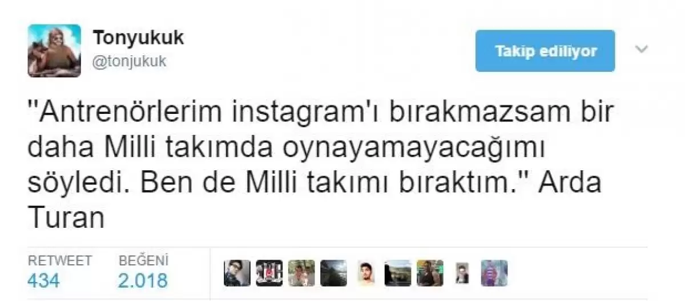The image size is (685, 303).
Task: Visit the @tonjukuk handle
Action: coord(129,62)
